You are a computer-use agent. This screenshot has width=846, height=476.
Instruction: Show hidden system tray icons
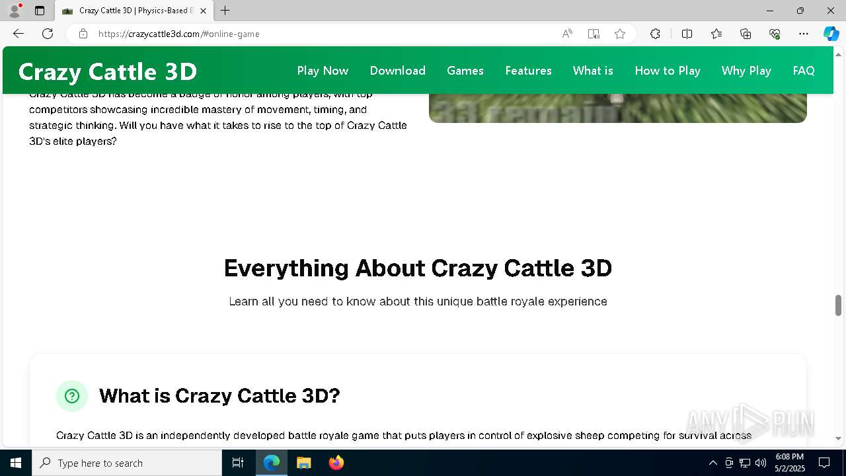point(712,463)
